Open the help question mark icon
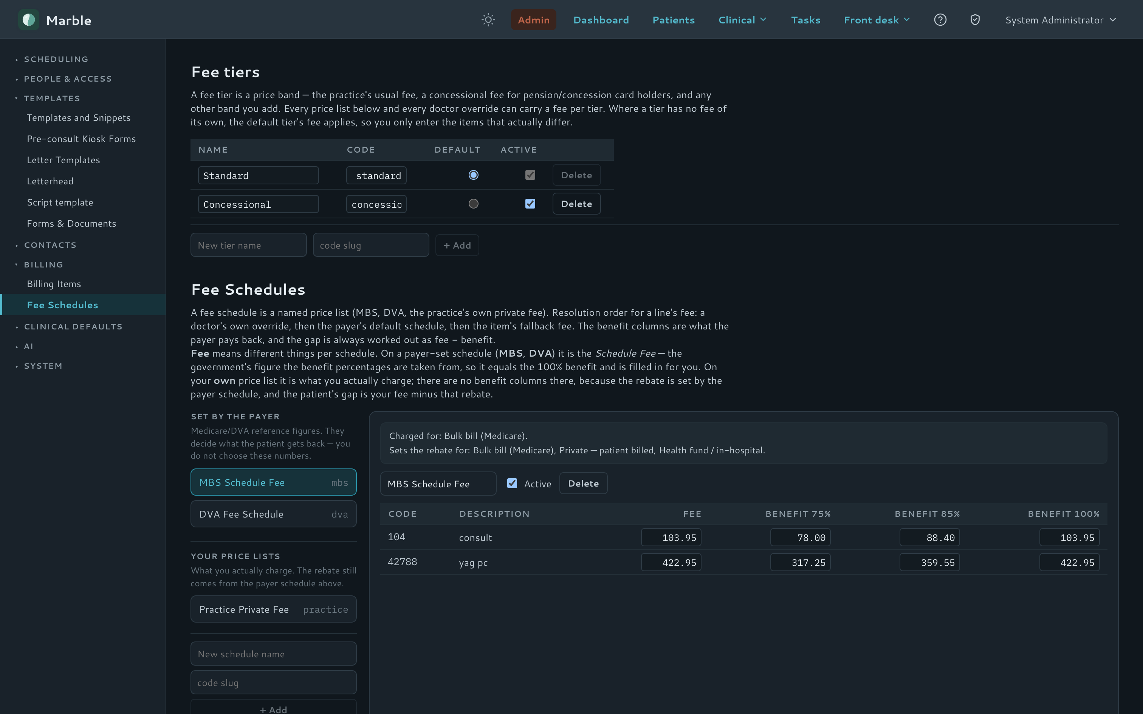1143x714 pixels. 940,20
